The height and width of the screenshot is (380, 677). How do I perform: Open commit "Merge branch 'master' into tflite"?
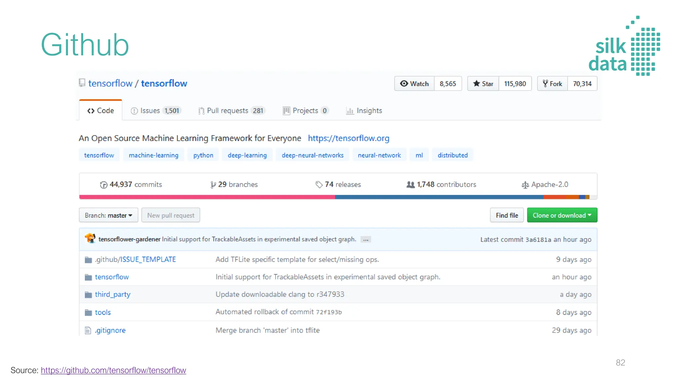click(268, 330)
